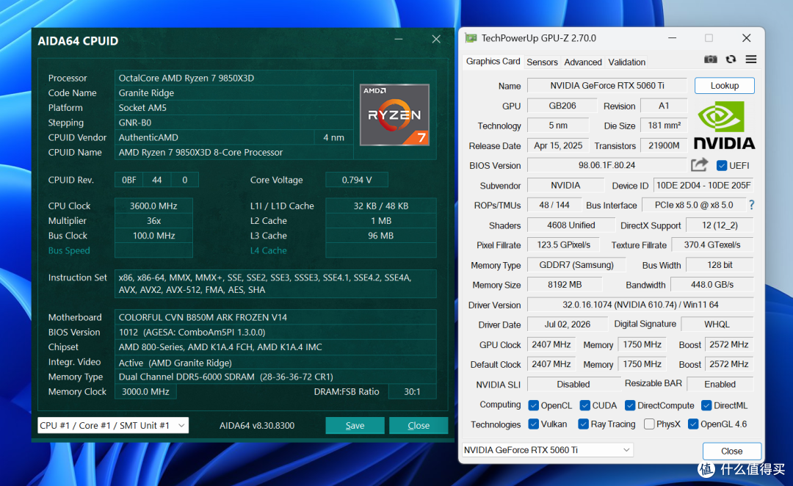Toggle the UEFI checkbox

tap(722, 165)
